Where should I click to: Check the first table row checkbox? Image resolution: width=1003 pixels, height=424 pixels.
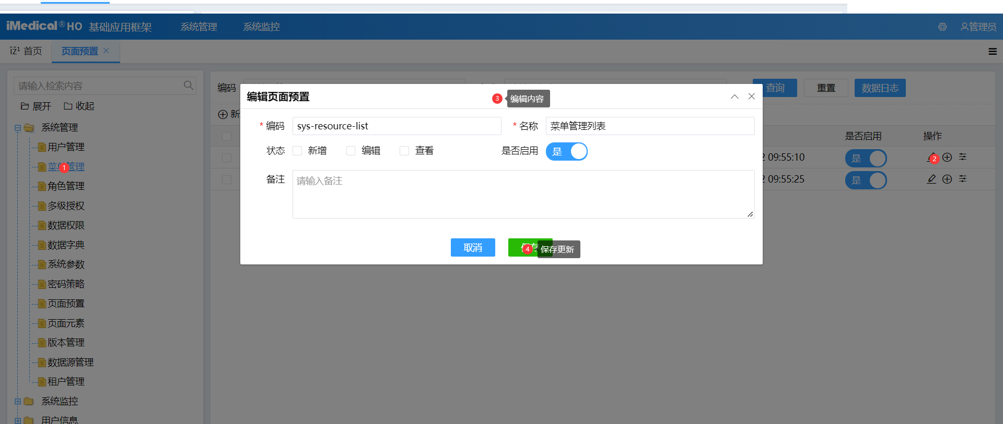[x=227, y=158]
